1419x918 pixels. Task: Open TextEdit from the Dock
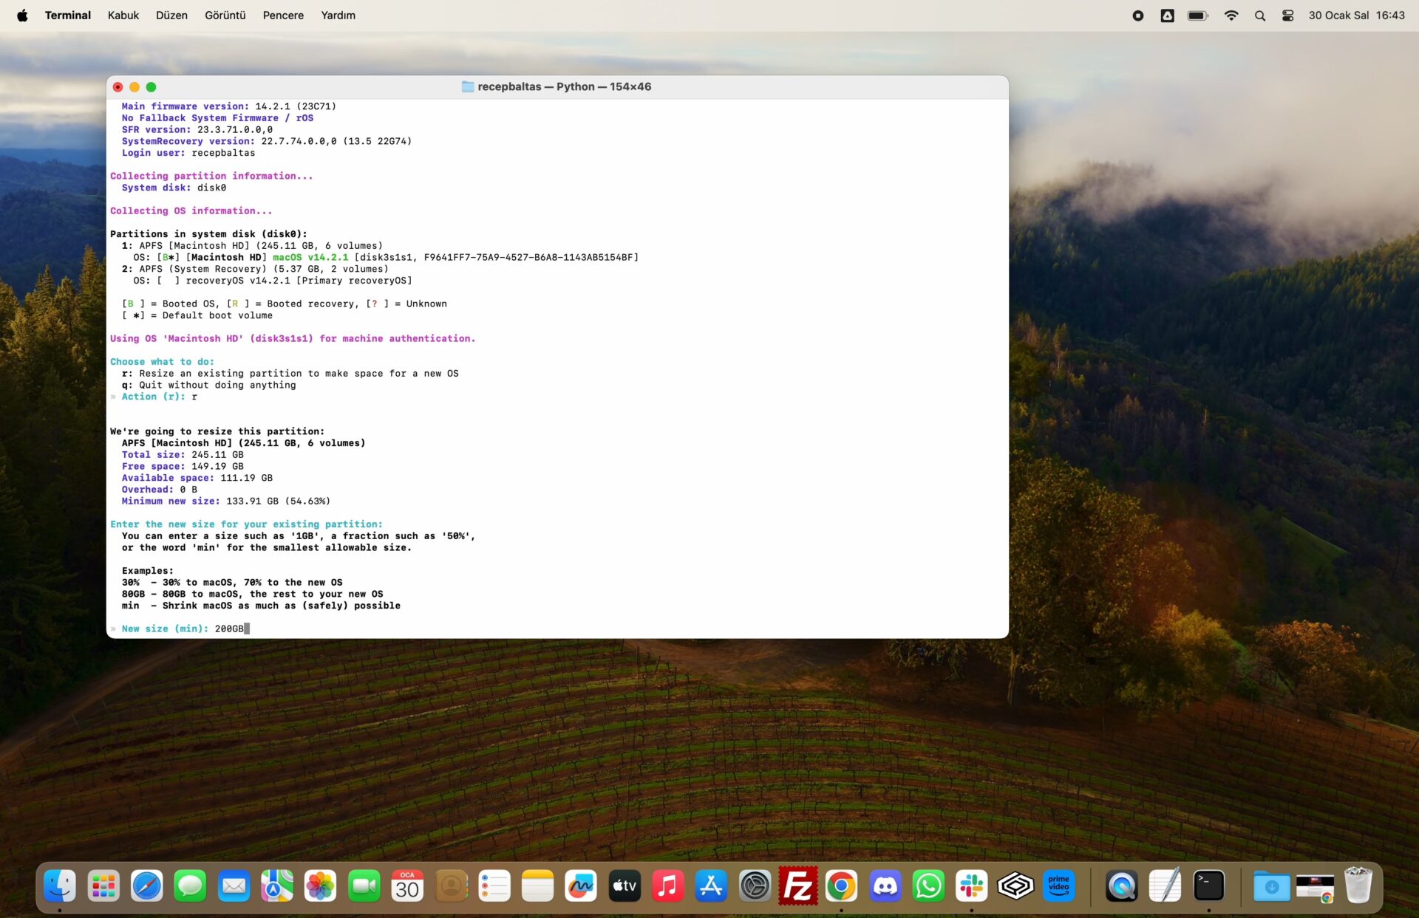pos(1166,886)
